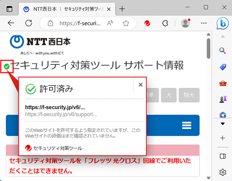This screenshot has width=232, height=181.
Task: Open the Tools briefcase icon in sidebar
Action: [x=222, y=83]
